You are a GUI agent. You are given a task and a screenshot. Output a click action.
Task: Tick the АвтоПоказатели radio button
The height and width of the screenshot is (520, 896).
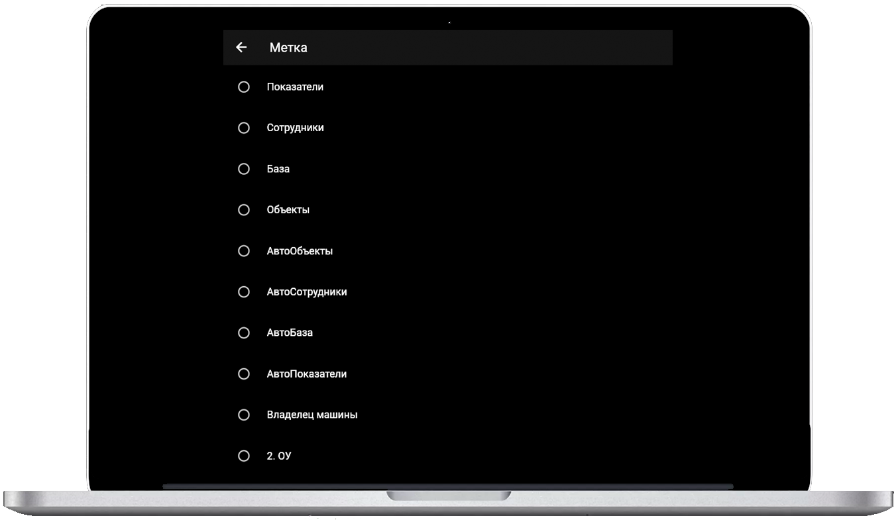[244, 374]
